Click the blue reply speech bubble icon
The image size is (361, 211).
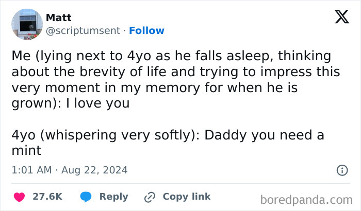pyautogui.click(x=87, y=197)
